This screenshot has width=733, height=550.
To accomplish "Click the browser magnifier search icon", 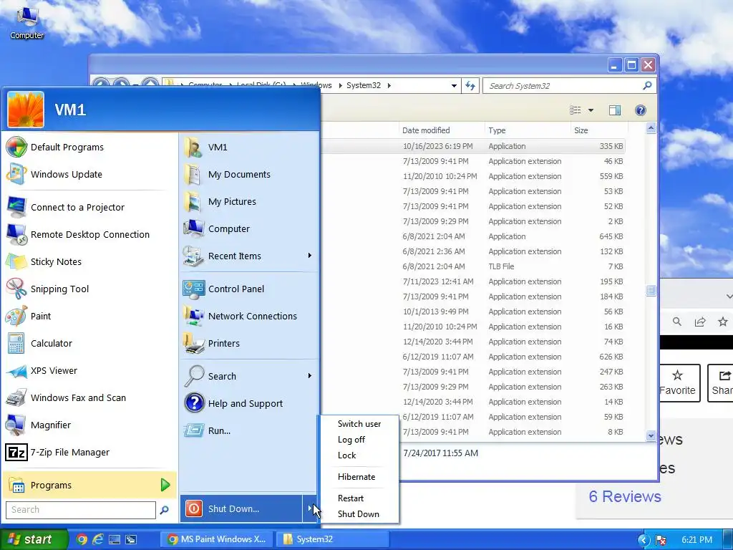I will pyautogui.click(x=677, y=322).
